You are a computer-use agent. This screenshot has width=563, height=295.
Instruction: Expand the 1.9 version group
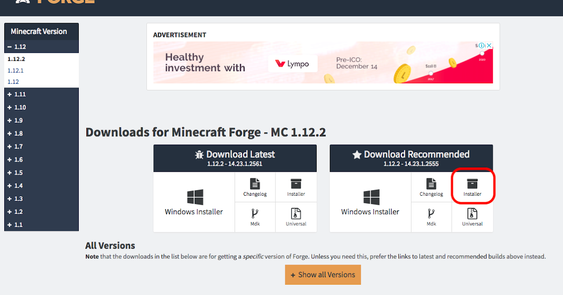[41, 120]
